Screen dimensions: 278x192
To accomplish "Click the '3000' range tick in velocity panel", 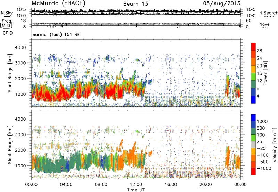I will tap(20, 134).
